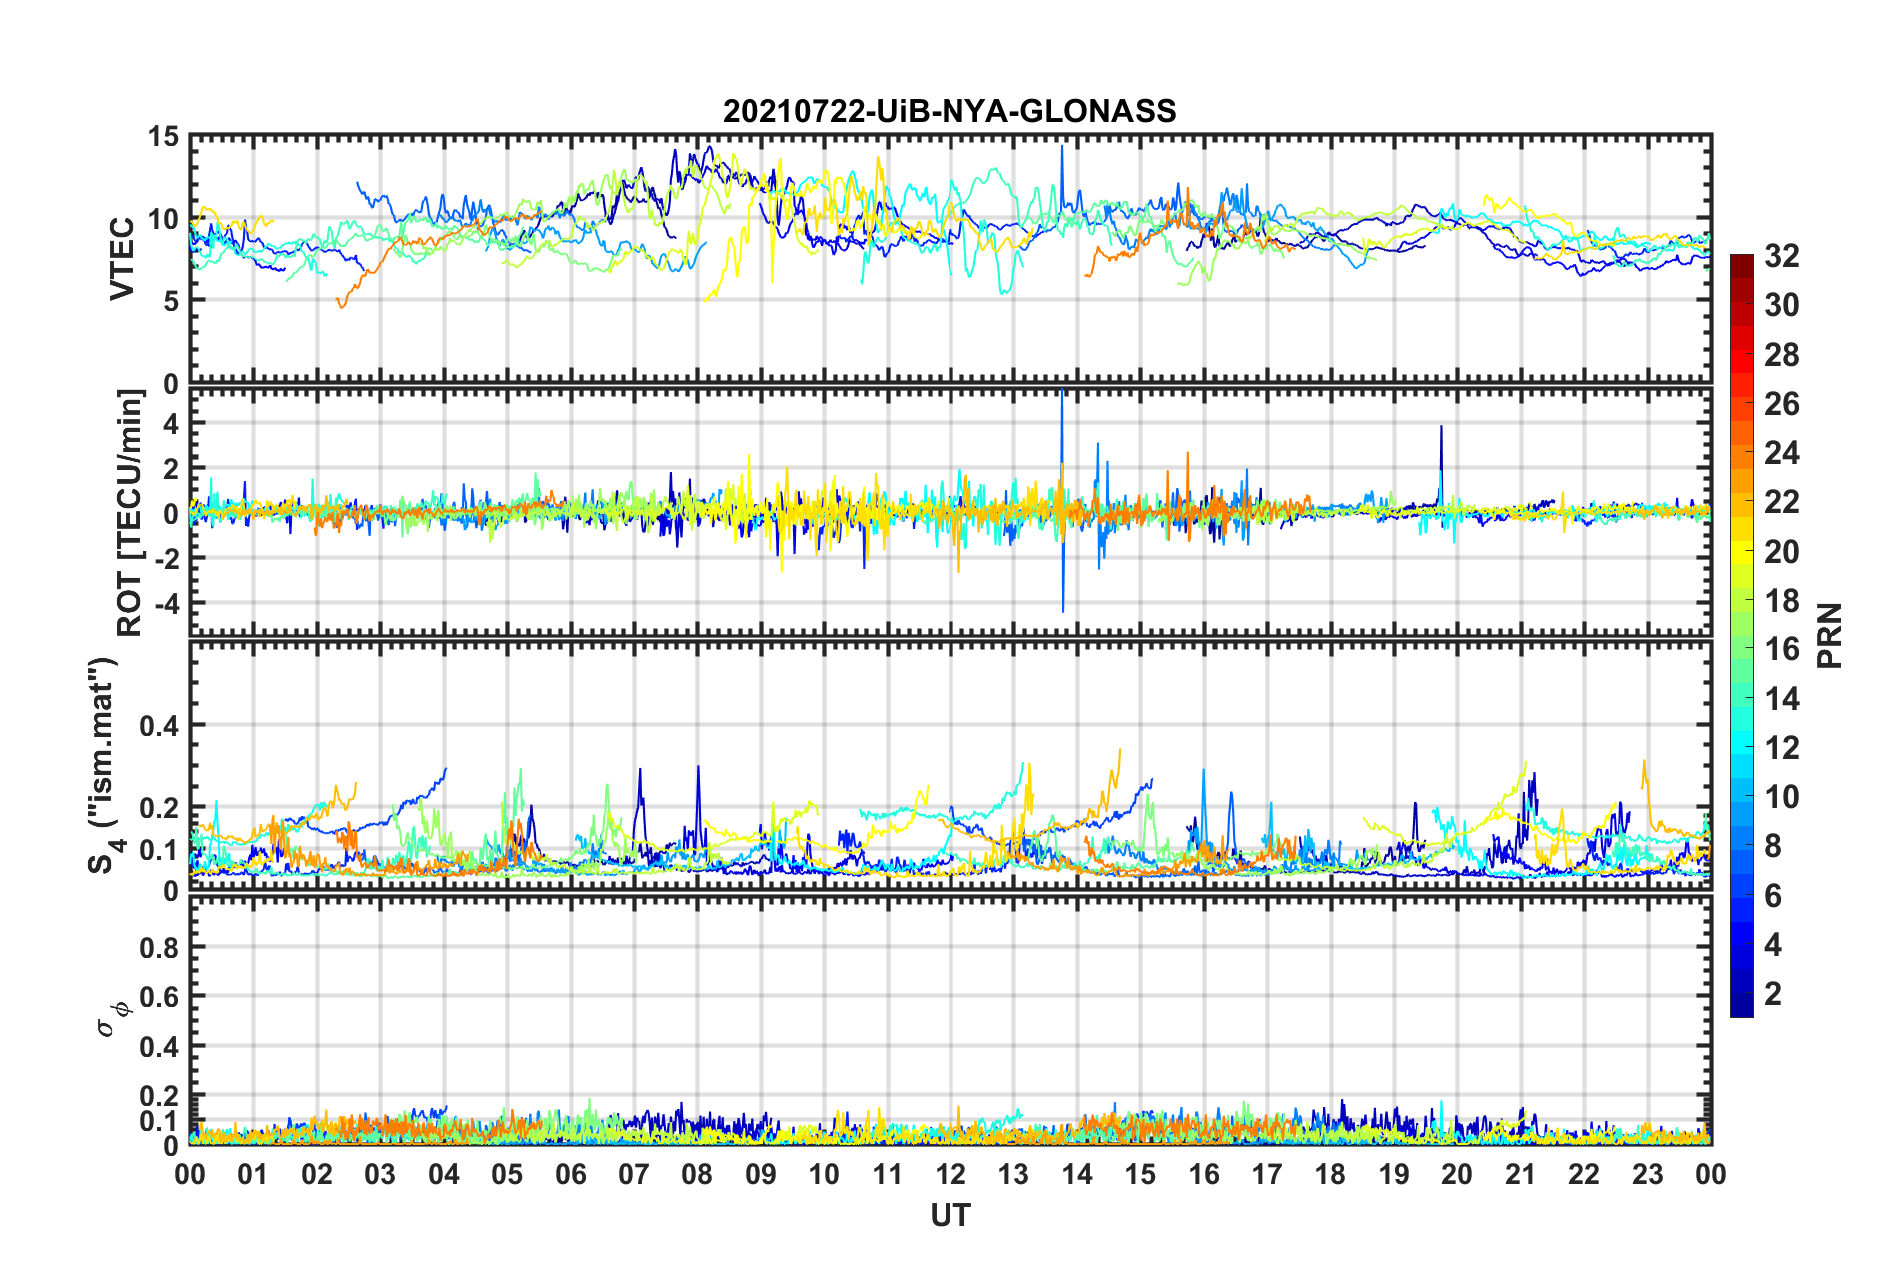Click the sigma phi axis label
Screen dimensions: 1901x1271
[x=113, y=1019]
